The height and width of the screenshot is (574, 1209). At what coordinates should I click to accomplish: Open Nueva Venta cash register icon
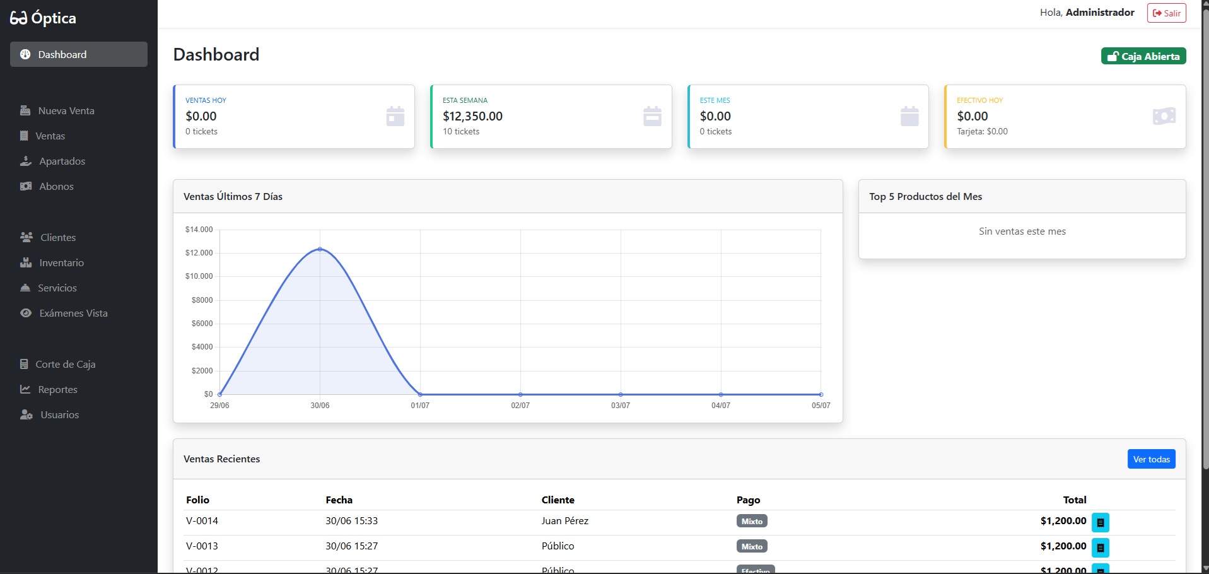(x=25, y=110)
